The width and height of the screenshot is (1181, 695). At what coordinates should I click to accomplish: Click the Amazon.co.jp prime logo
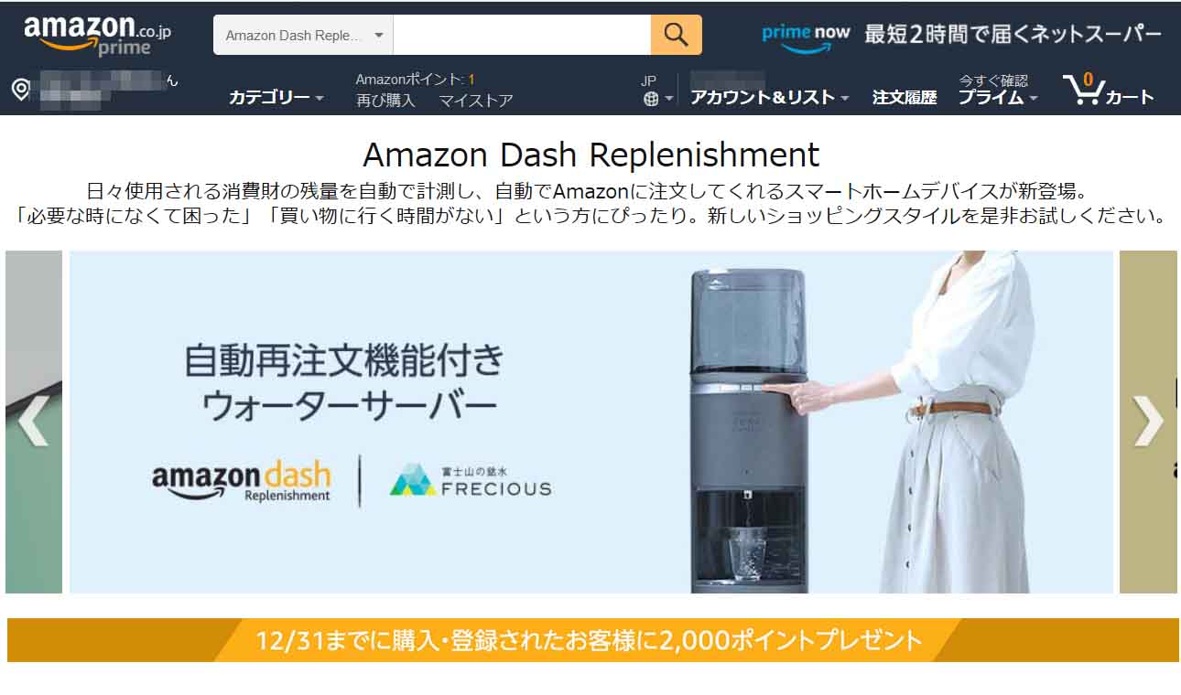[97, 35]
